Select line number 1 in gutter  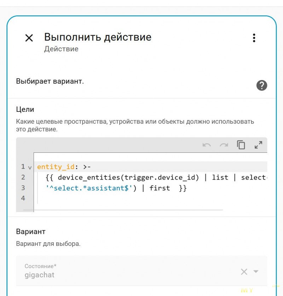(23, 167)
